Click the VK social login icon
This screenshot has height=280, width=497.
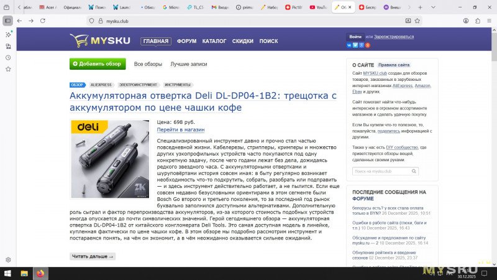(x=350, y=45)
